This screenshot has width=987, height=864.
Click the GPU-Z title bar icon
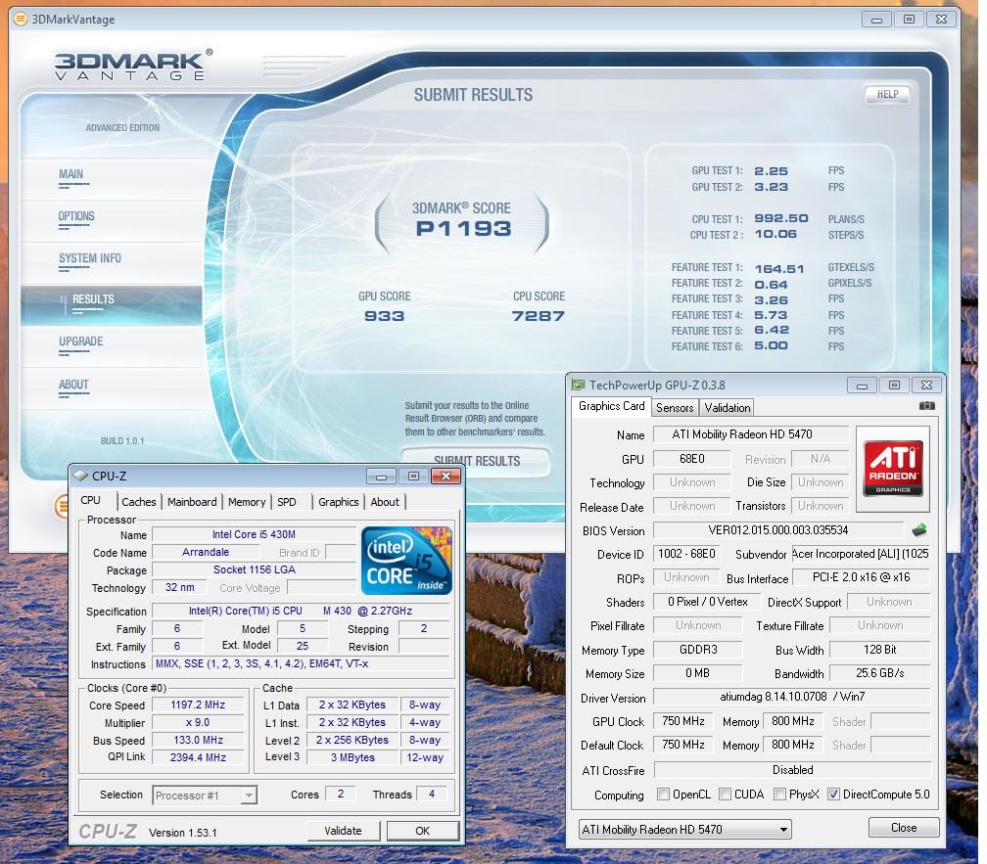pyautogui.click(x=578, y=385)
